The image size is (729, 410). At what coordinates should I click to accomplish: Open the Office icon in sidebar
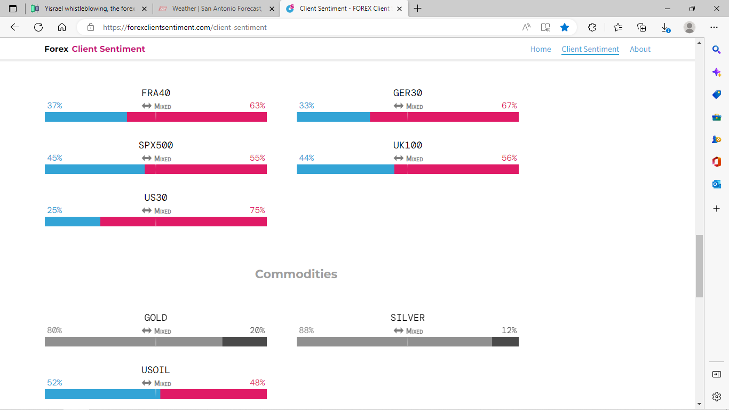pos(717,162)
